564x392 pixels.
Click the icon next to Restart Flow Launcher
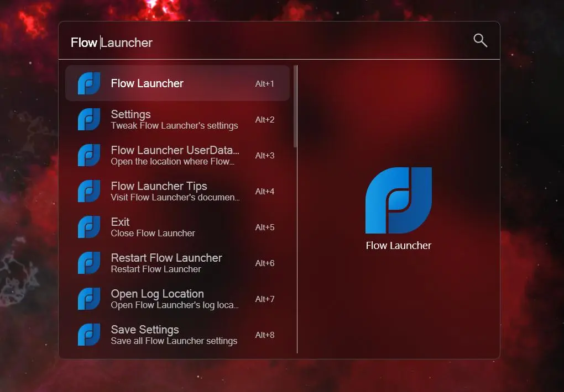[89, 263]
